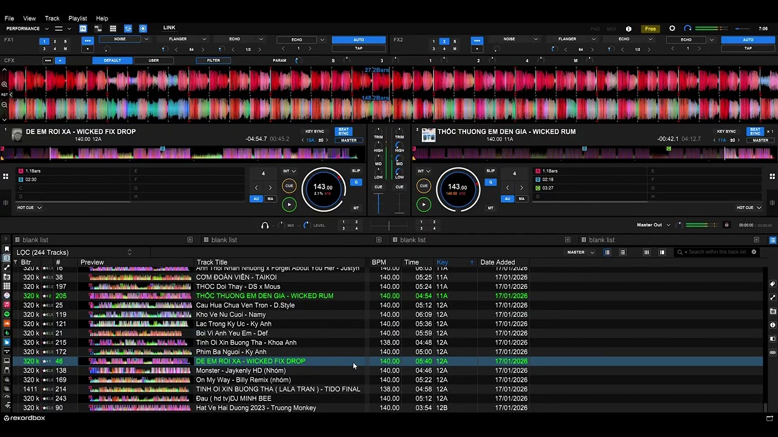Screen dimensions: 778x437
Task: Play deck 1 with the green play button
Action: click(x=289, y=205)
